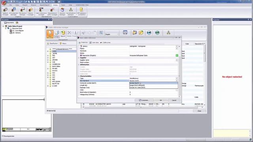Open the Project ribbon tab

tap(25, 5)
